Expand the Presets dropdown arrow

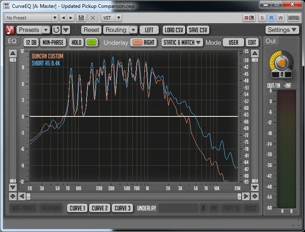[46, 30]
